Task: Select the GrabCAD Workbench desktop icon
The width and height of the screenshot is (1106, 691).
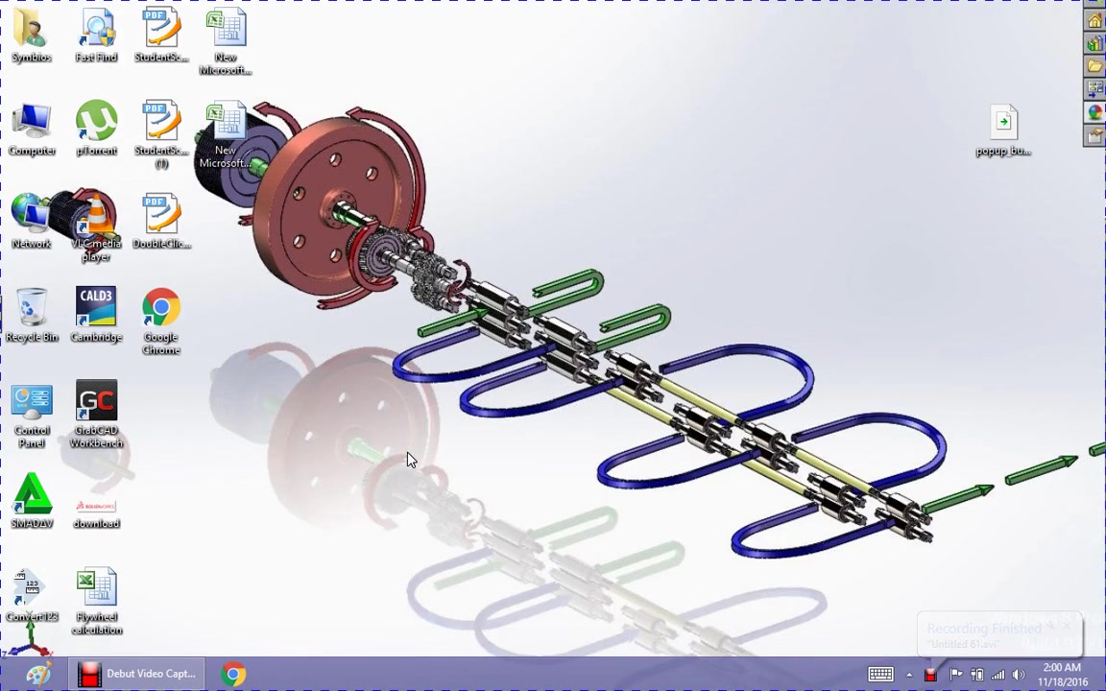Action: (x=96, y=415)
